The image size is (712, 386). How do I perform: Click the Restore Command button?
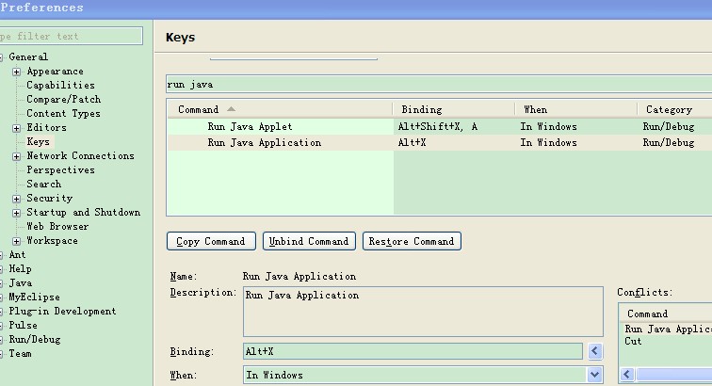(x=412, y=241)
